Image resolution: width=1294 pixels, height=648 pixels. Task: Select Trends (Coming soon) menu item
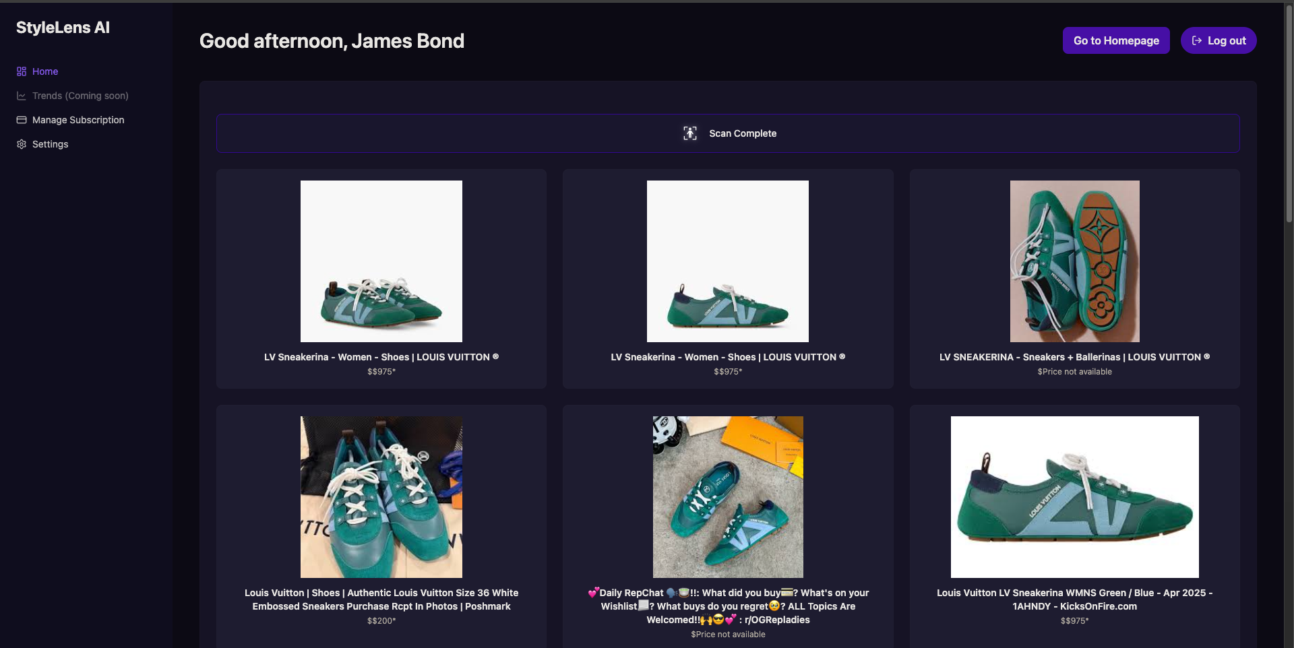(80, 96)
